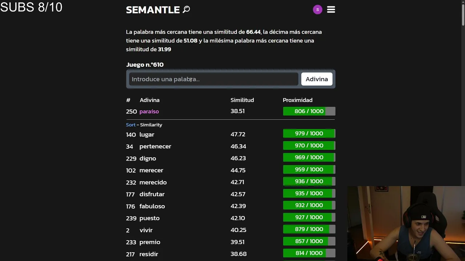Viewport: 465px width, 261px height.
Task: Click the 'Juego n.°610' game label
Action: 145,65
